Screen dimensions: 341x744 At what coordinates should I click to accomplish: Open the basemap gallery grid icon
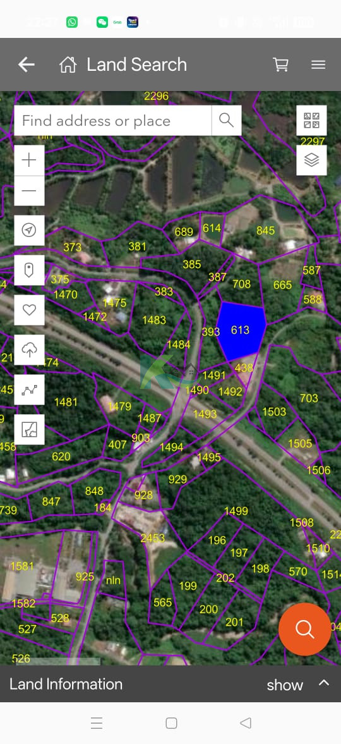click(311, 121)
